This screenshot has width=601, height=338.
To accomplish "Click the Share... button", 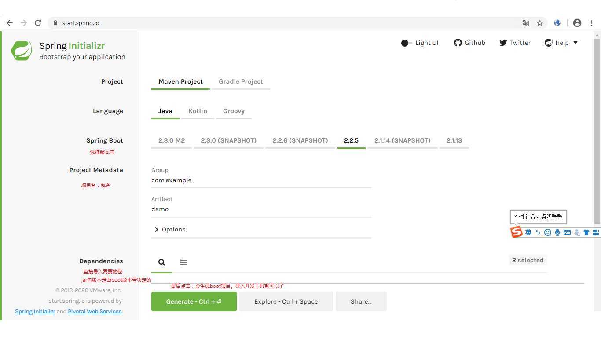I will (361, 301).
